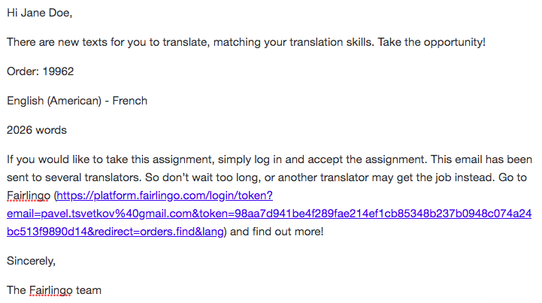Click the order number 19962
This screenshot has width=542, height=303.
tap(58, 71)
